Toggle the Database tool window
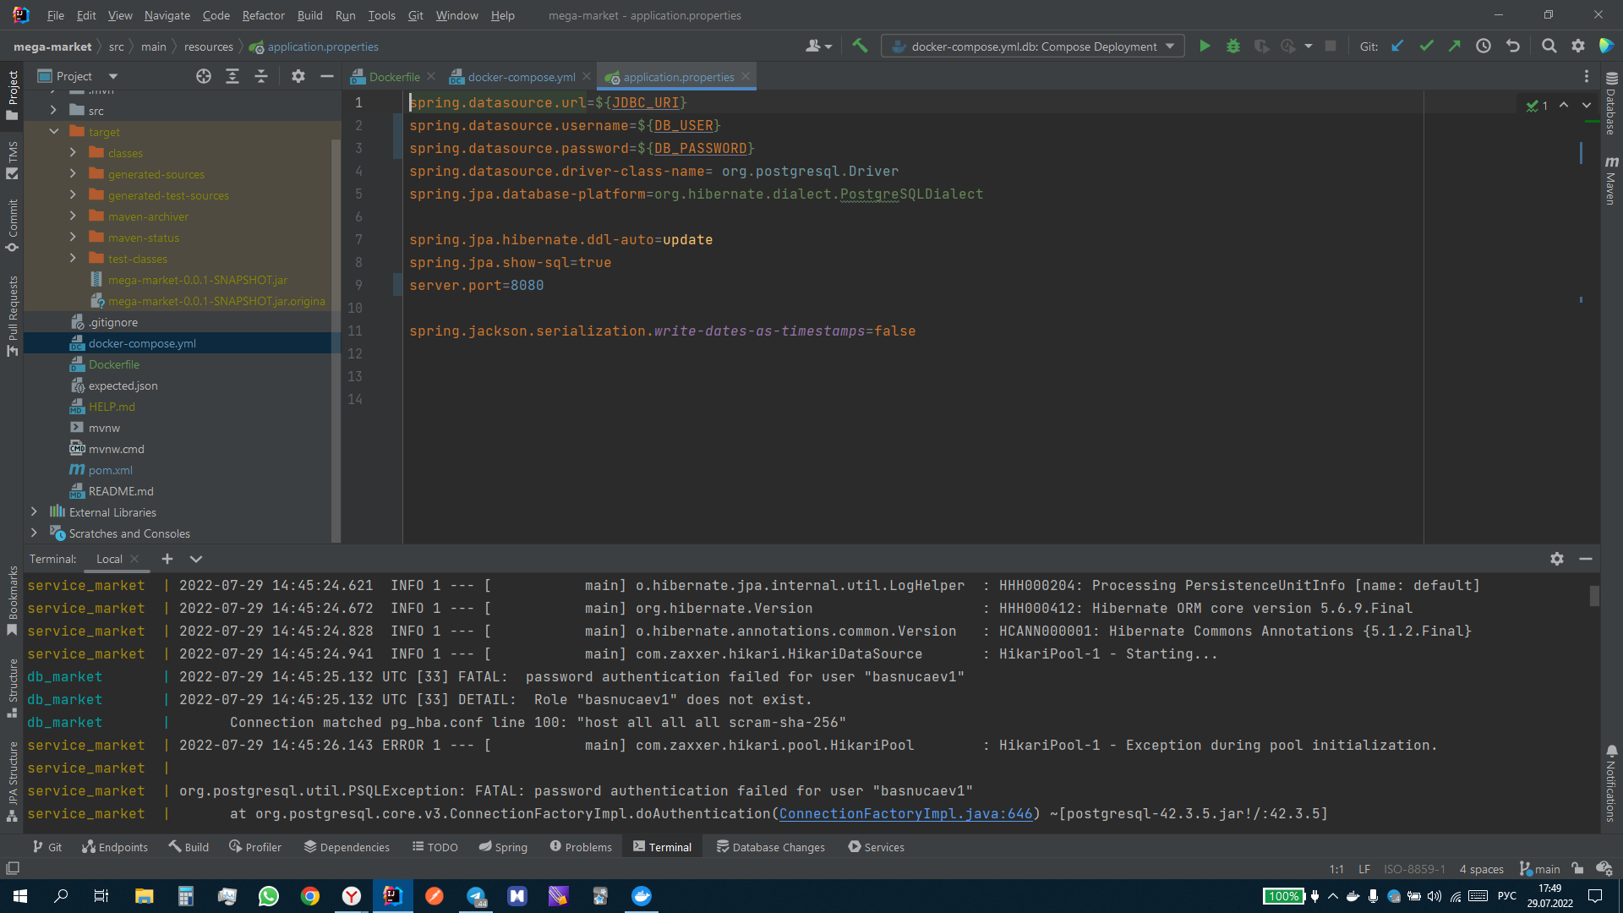 (1611, 103)
